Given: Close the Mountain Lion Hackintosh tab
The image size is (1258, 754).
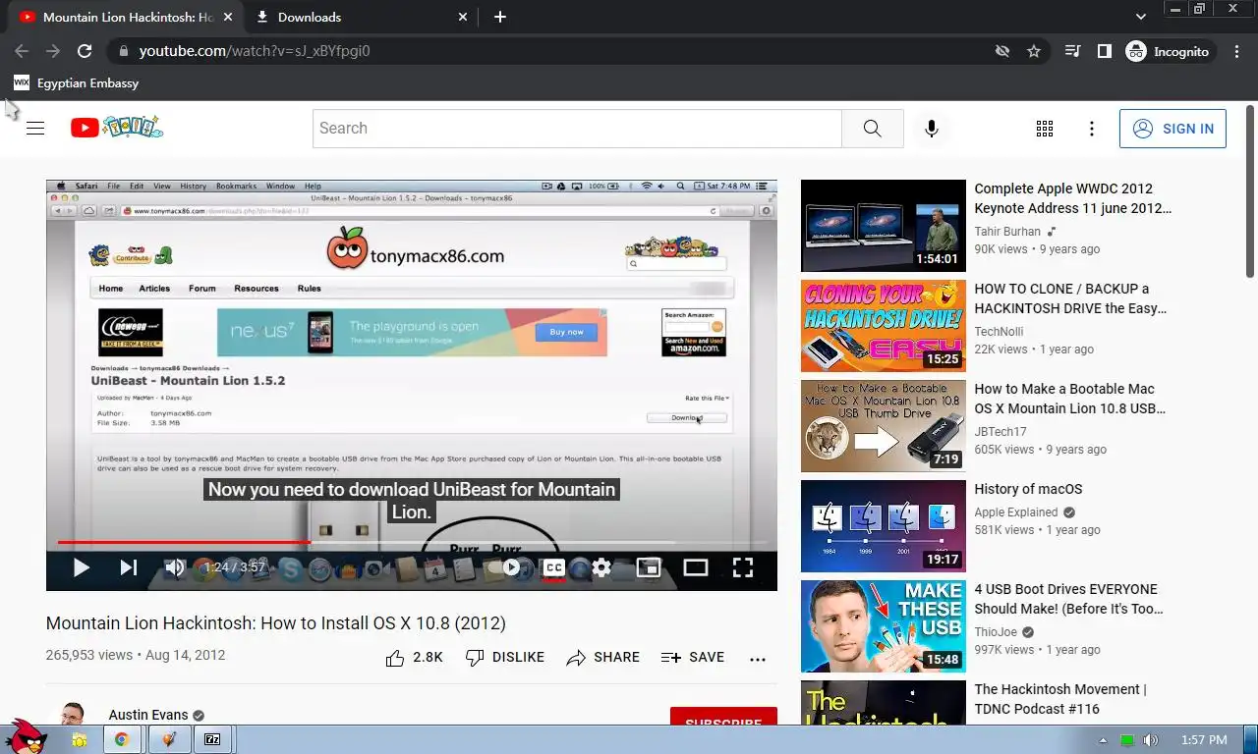Looking at the screenshot, I should (228, 17).
